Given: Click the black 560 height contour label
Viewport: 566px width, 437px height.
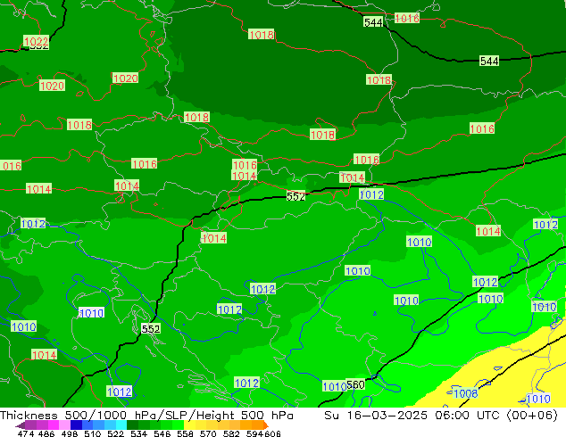Looking at the screenshot, I should [x=355, y=384].
